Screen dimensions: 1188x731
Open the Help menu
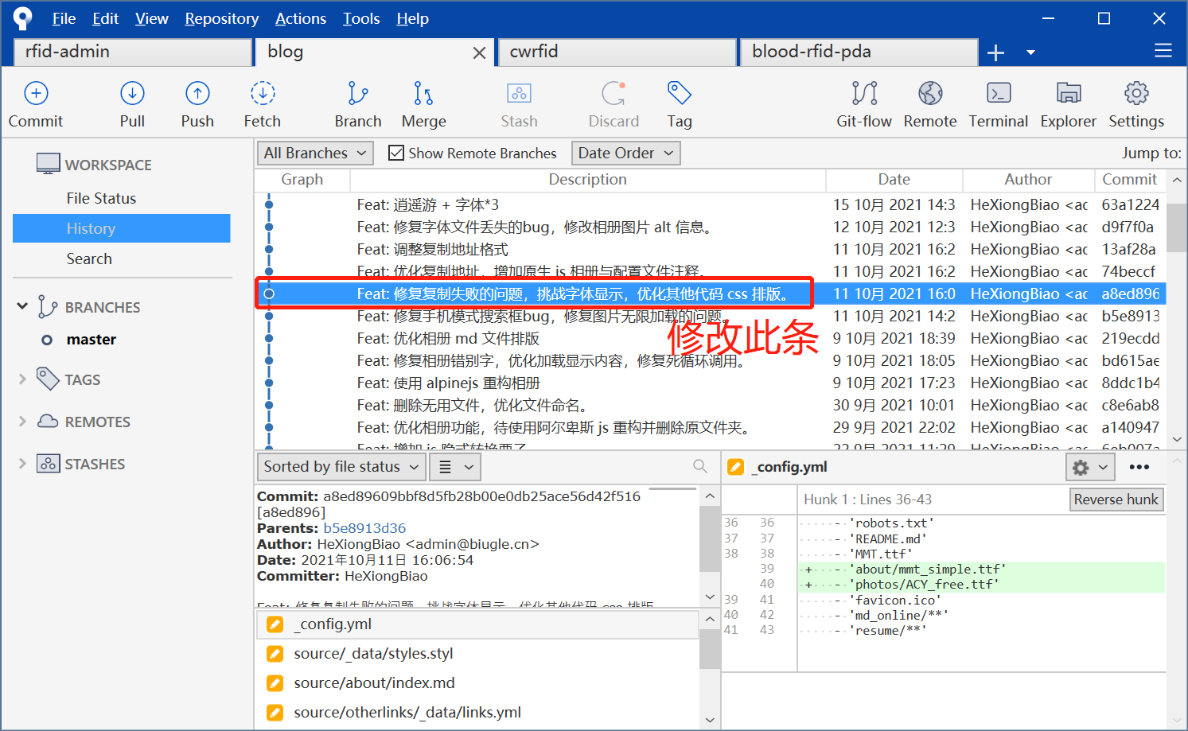coord(412,18)
